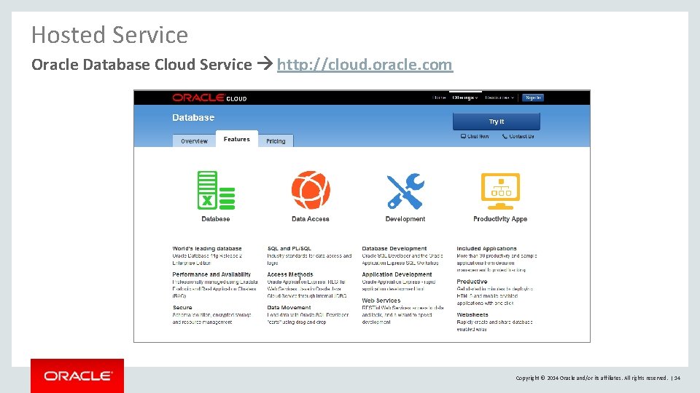Open the cloud.oracle.com hyperlink

point(365,65)
